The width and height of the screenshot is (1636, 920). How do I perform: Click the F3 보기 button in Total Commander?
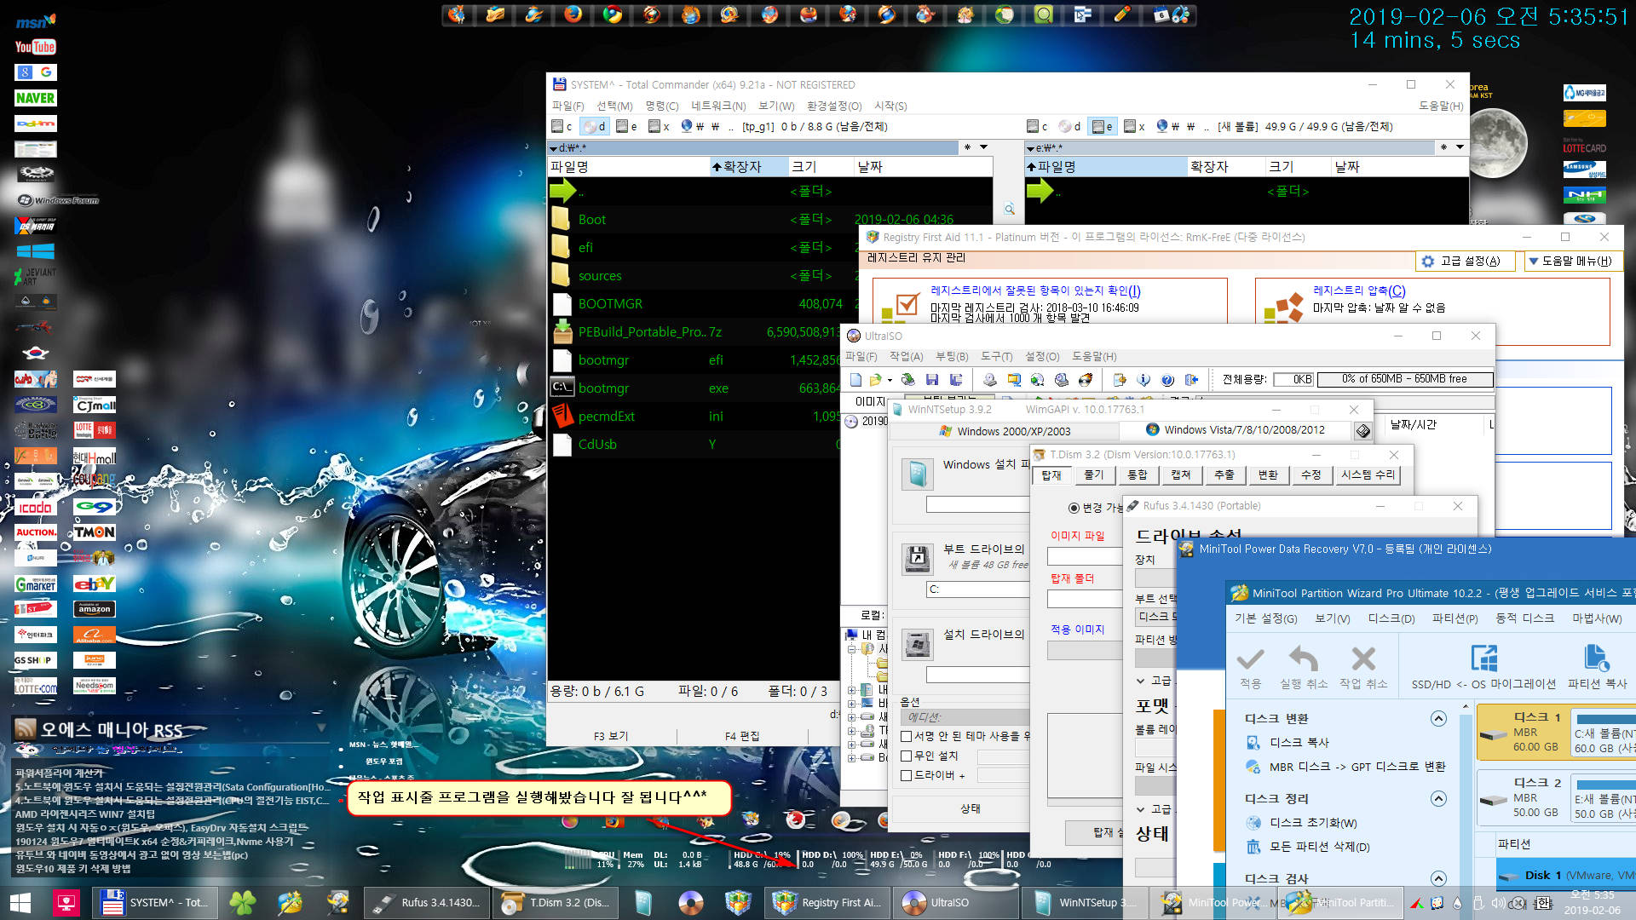point(611,736)
